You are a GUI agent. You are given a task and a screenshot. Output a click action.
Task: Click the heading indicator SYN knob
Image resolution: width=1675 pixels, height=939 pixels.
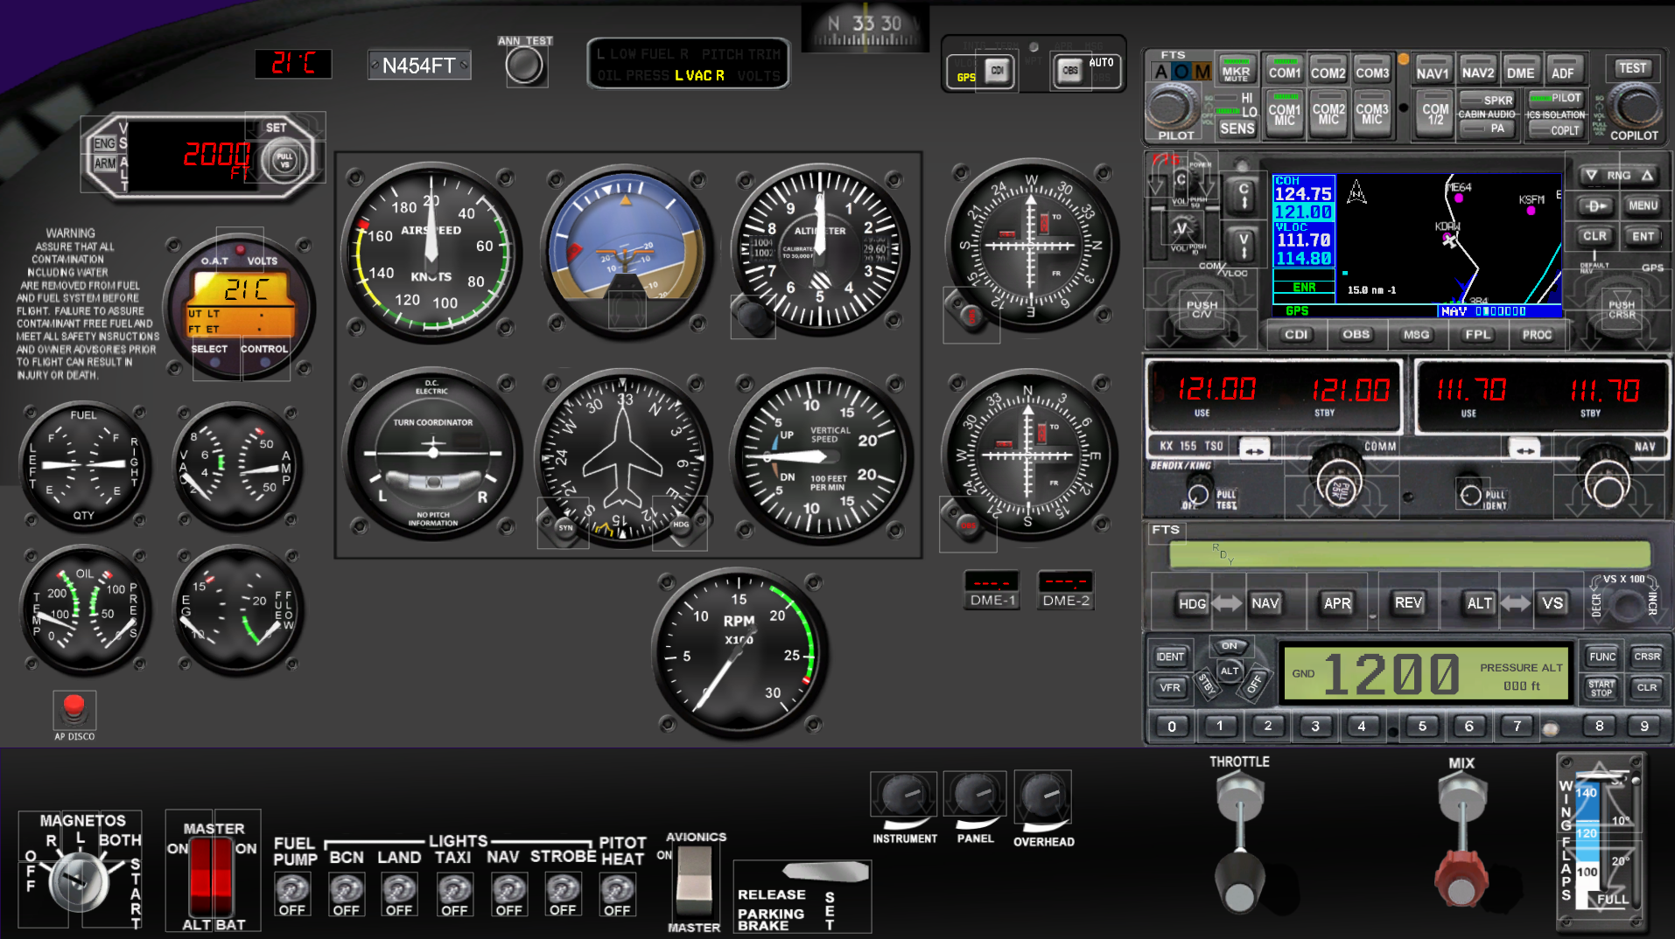pyautogui.click(x=564, y=526)
